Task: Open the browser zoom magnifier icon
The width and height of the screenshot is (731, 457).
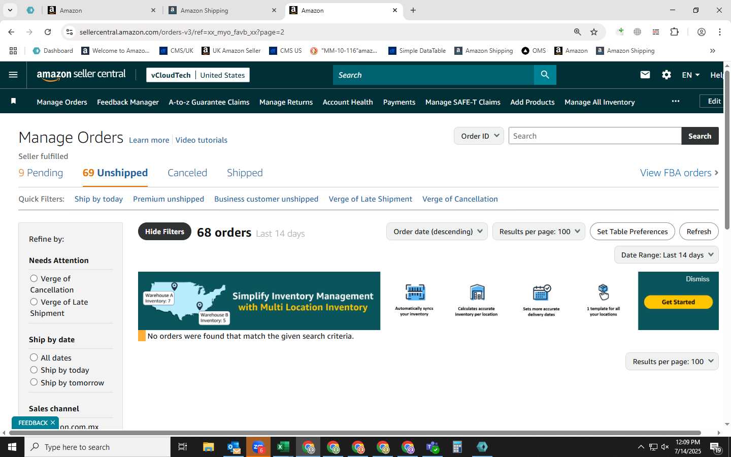Action: coord(577,32)
